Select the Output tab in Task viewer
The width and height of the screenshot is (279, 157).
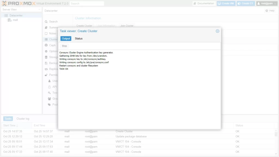coord(66,39)
